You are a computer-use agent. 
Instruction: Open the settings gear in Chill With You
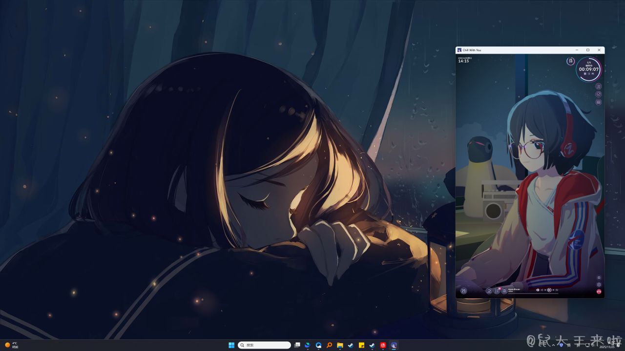[x=599, y=285]
